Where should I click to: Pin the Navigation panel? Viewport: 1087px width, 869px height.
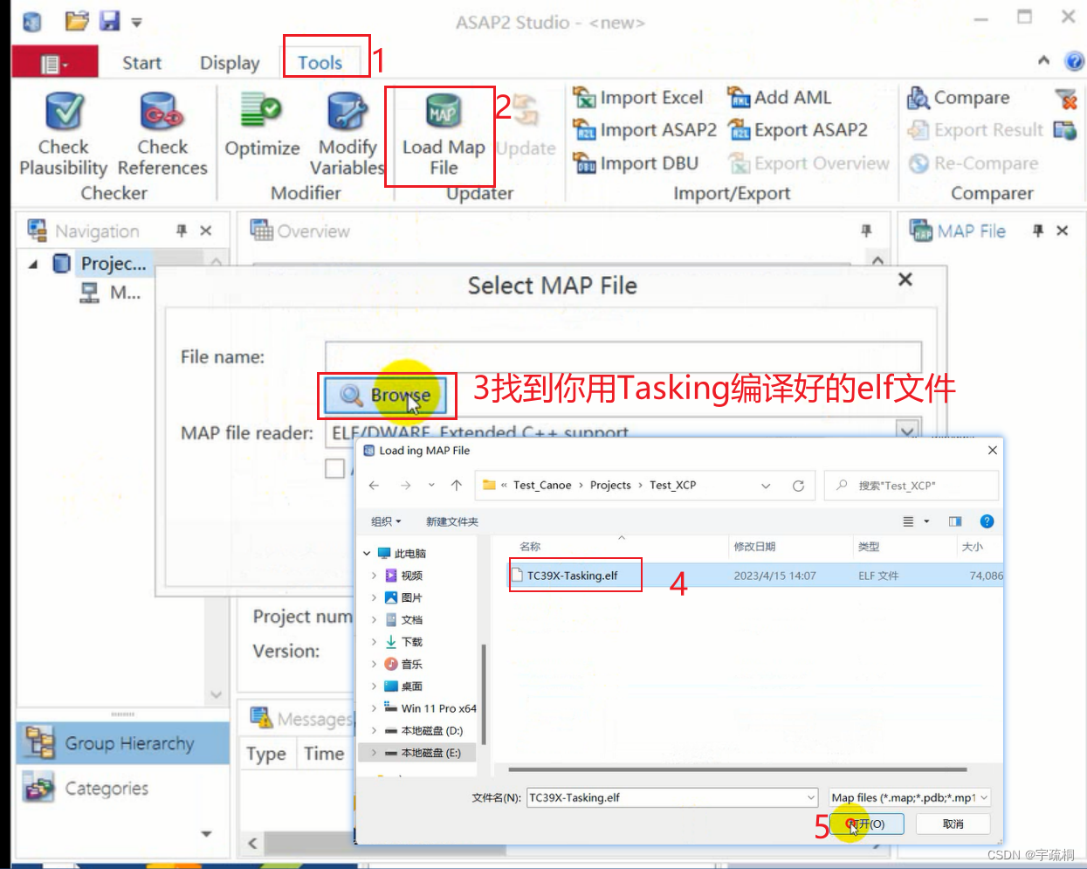pos(182,231)
